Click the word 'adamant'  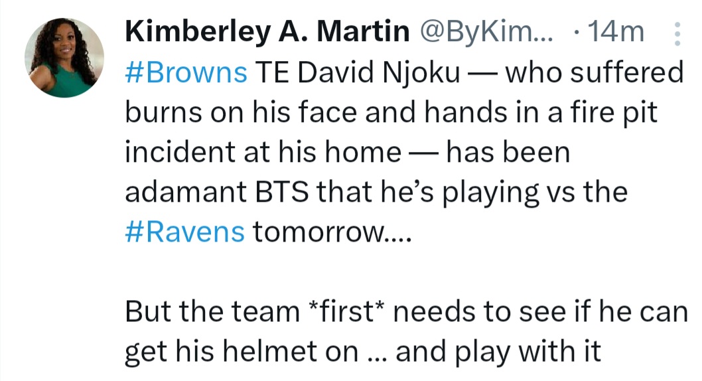(x=186, y=192)
